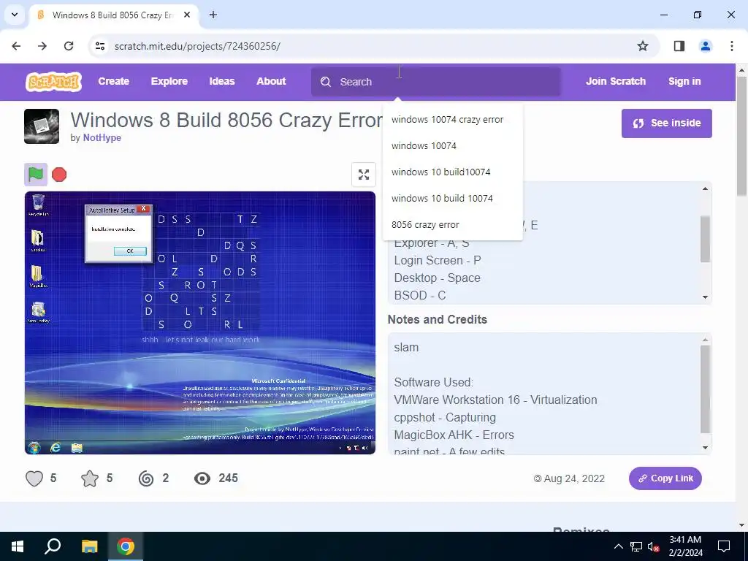This screenshot has height=561, width=748.
Task: Select suggestion 'windows 10074 crazy error'
Action: point(453,120)
